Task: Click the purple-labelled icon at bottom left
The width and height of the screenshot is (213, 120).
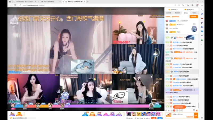Action: [12, 114]
